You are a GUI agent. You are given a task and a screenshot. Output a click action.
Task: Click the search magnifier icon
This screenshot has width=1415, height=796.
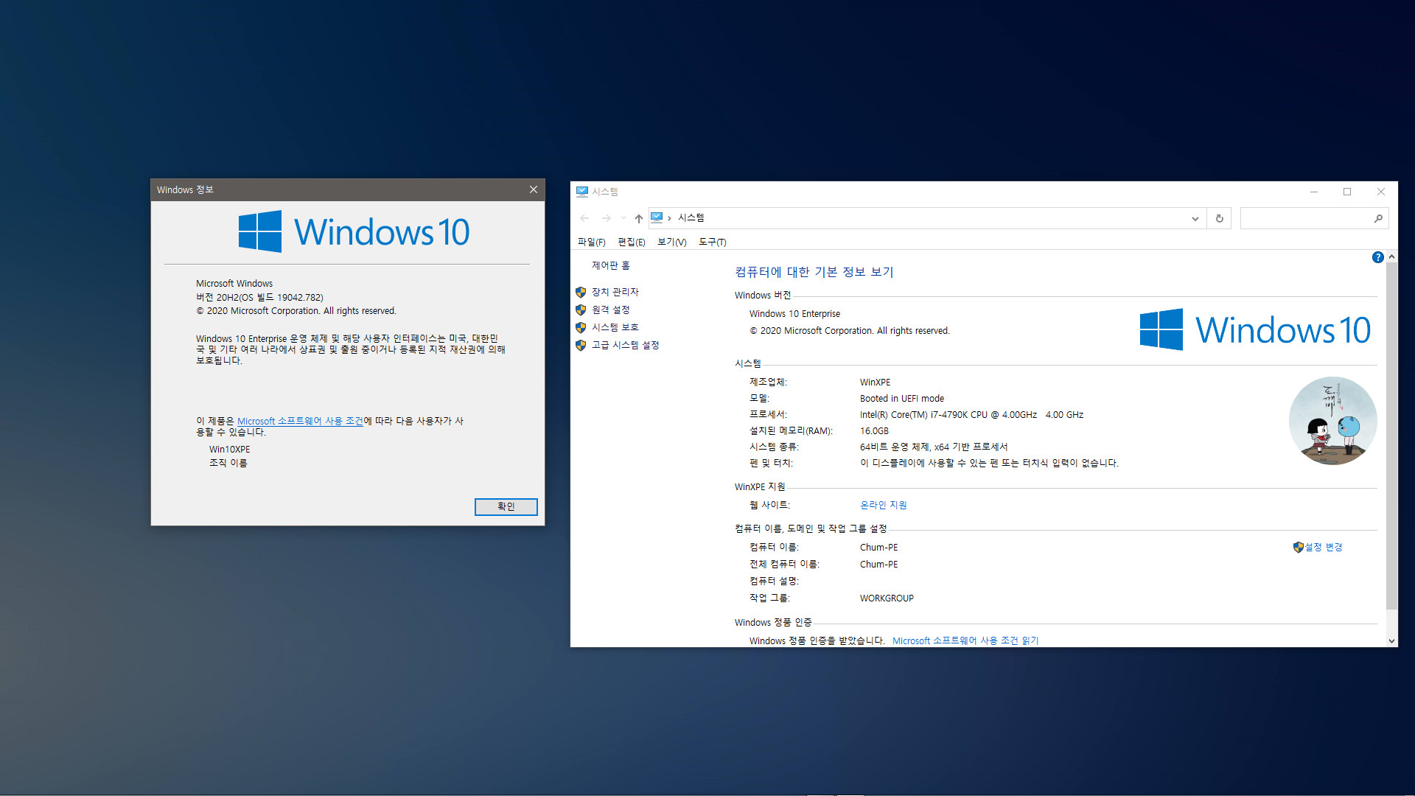click(1377, 218)
